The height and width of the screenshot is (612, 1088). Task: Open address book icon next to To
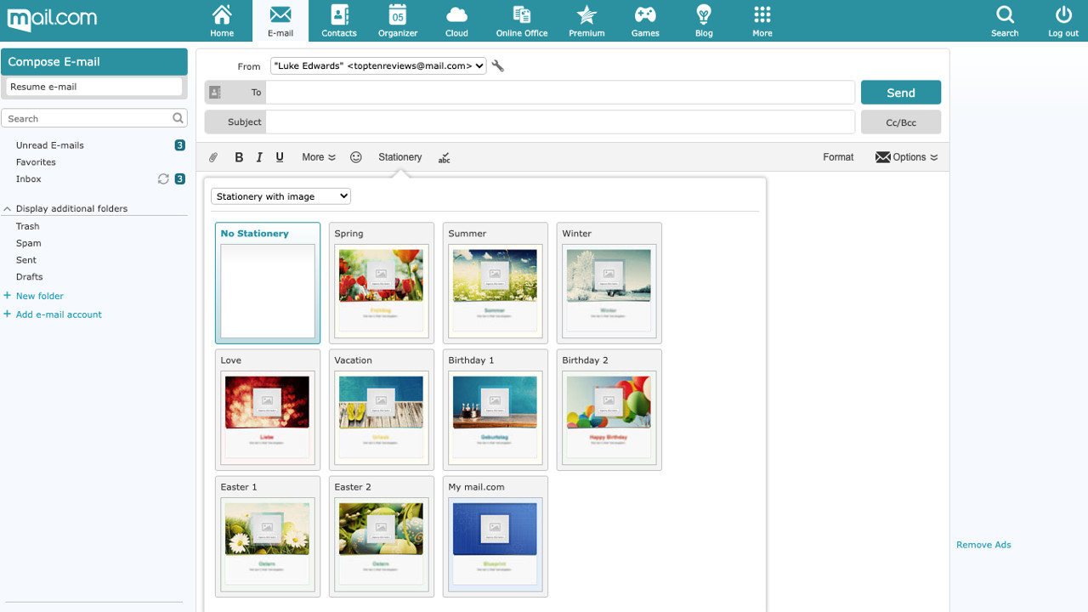215,92
